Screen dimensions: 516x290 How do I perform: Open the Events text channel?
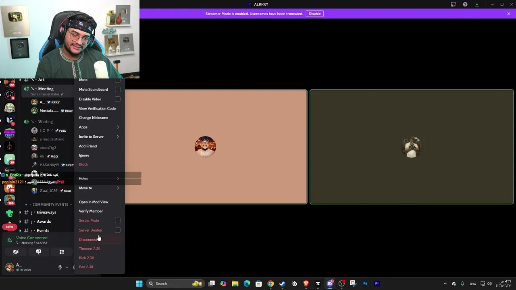[x=43, y=230]
